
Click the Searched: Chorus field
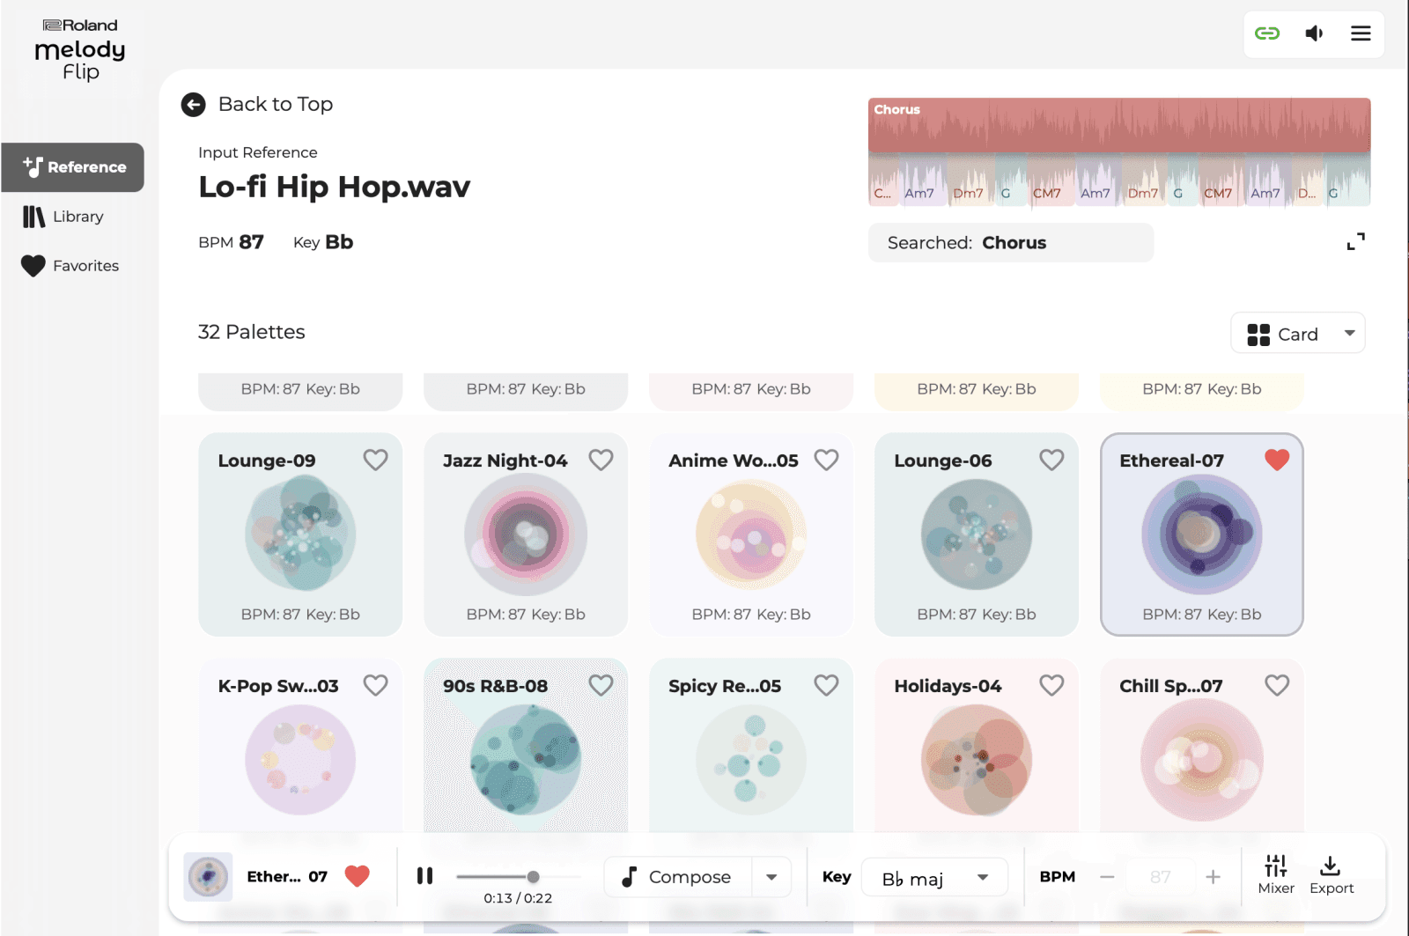pyautogui.click(x=1011, y=243)
